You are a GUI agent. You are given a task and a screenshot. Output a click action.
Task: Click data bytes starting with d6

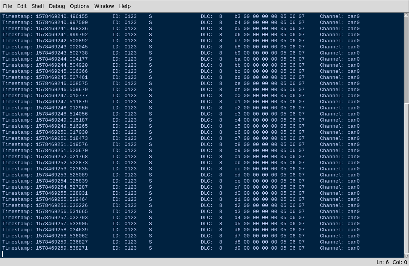(270, 230)
